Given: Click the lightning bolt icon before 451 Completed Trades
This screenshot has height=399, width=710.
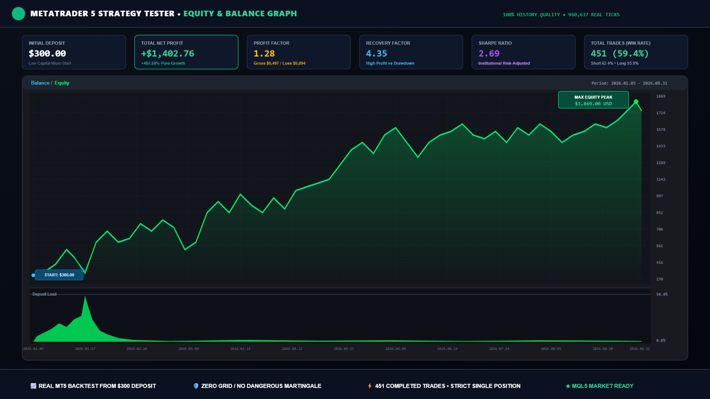Looking at the screenshot, I should (370, 386).
